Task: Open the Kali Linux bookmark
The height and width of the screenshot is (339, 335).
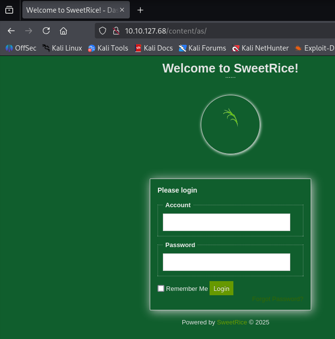Action: (62, 48)
